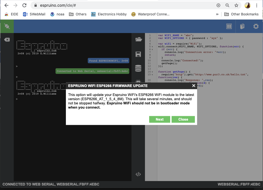Open the Other Bookmarks folder
The image size is (263, 190).
[241, 14]
